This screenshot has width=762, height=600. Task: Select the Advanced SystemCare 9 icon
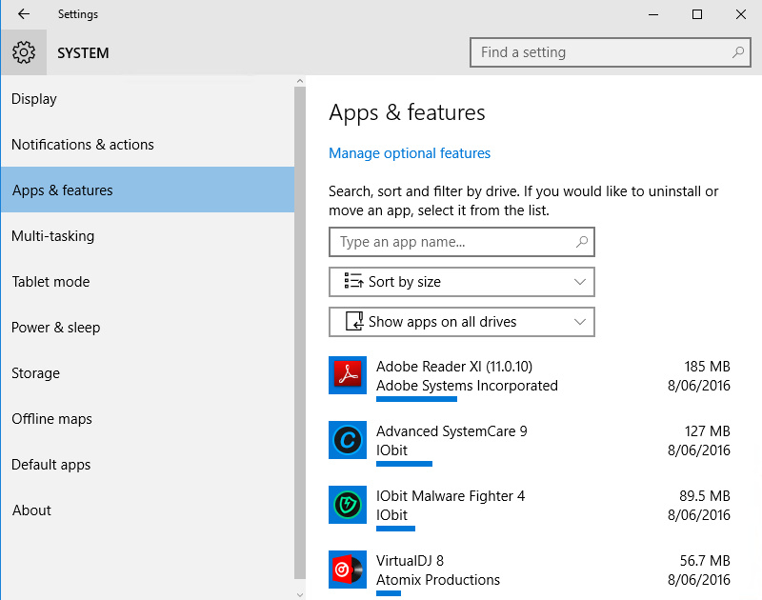348,440
